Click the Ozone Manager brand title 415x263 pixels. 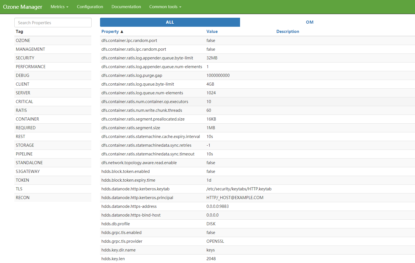click(23, 7)
